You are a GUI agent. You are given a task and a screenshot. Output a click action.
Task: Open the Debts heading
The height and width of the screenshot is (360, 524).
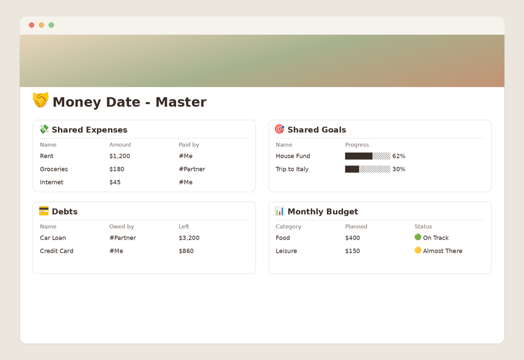tap(65, 212)
